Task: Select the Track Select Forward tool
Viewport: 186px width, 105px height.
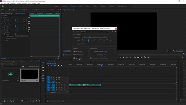Action: [x=43, y=65]
